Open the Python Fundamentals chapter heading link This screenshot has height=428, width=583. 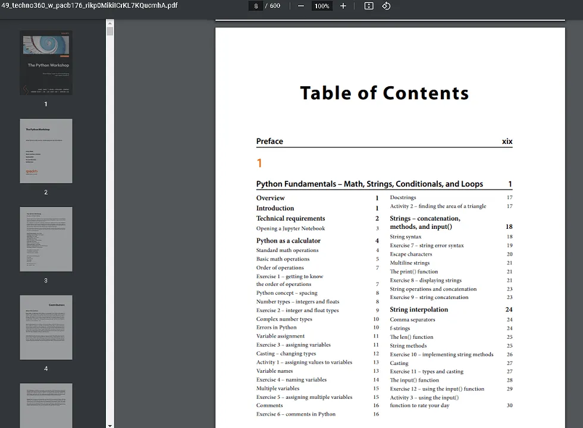coord(369,184)
